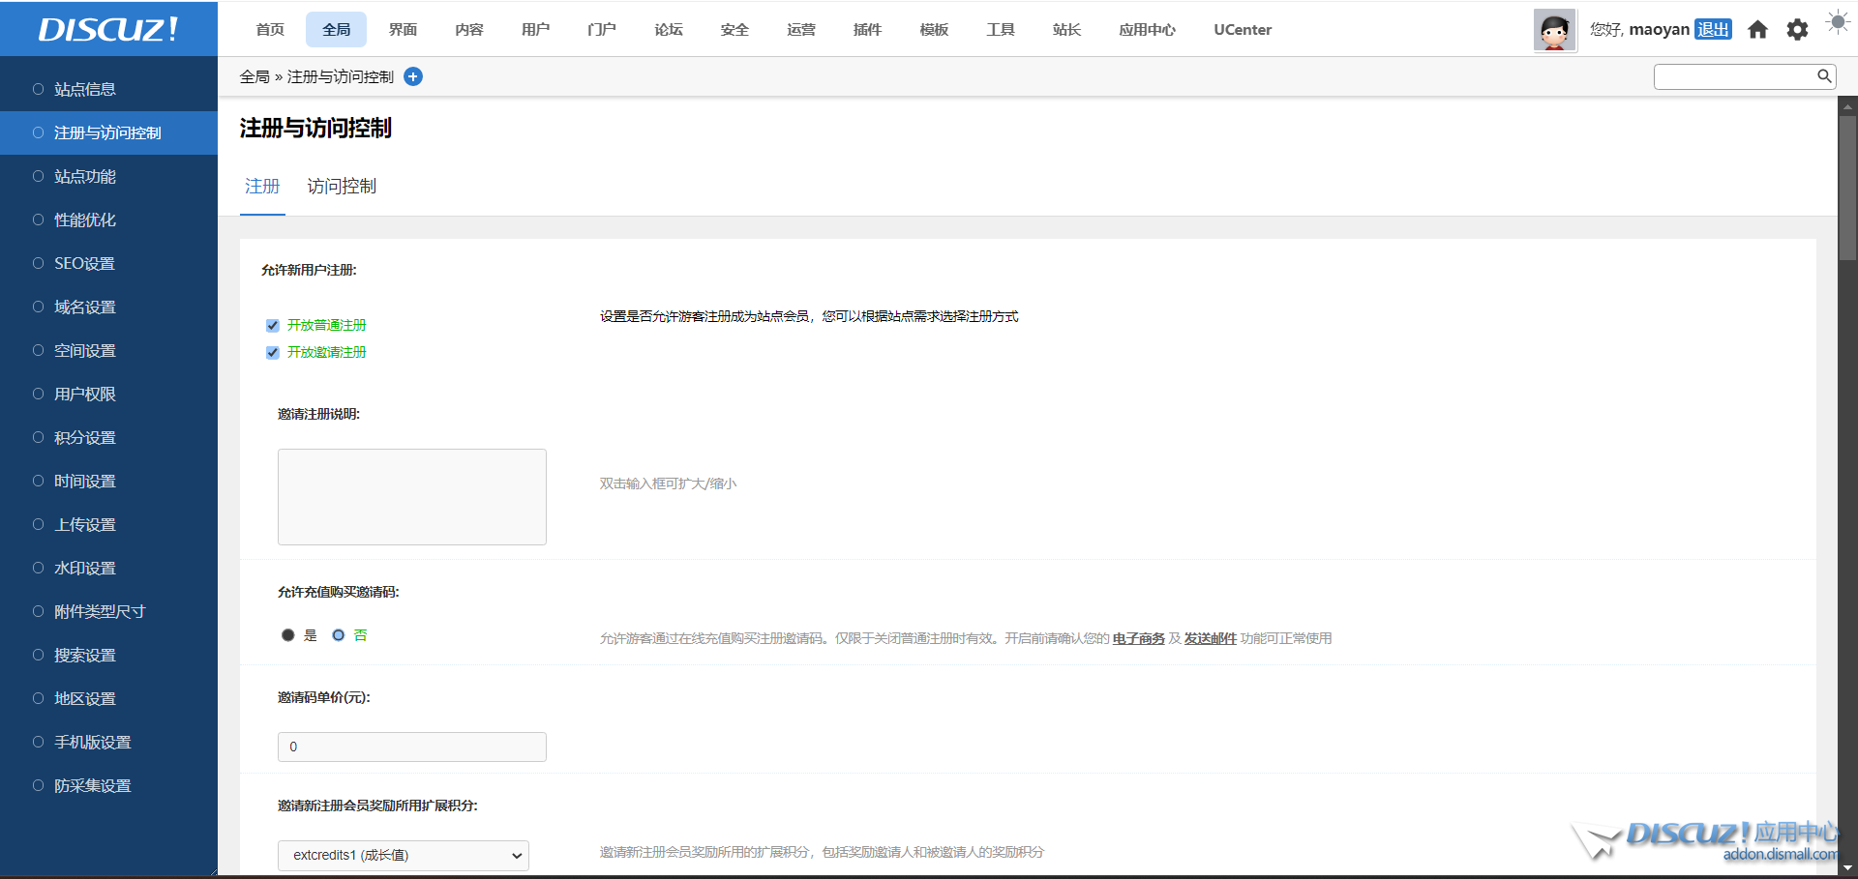
Task: Click the maoyan user avatar
Action: coord(1555,30)
